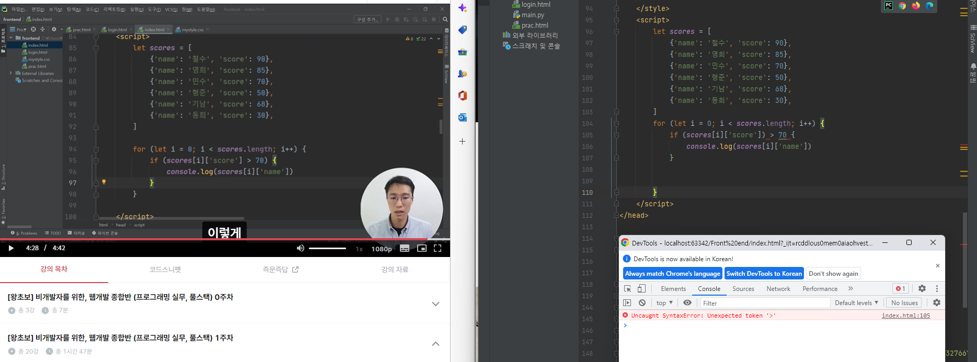
Task: Enable picture-in-picture mode on video
Action: click(422, 248)
